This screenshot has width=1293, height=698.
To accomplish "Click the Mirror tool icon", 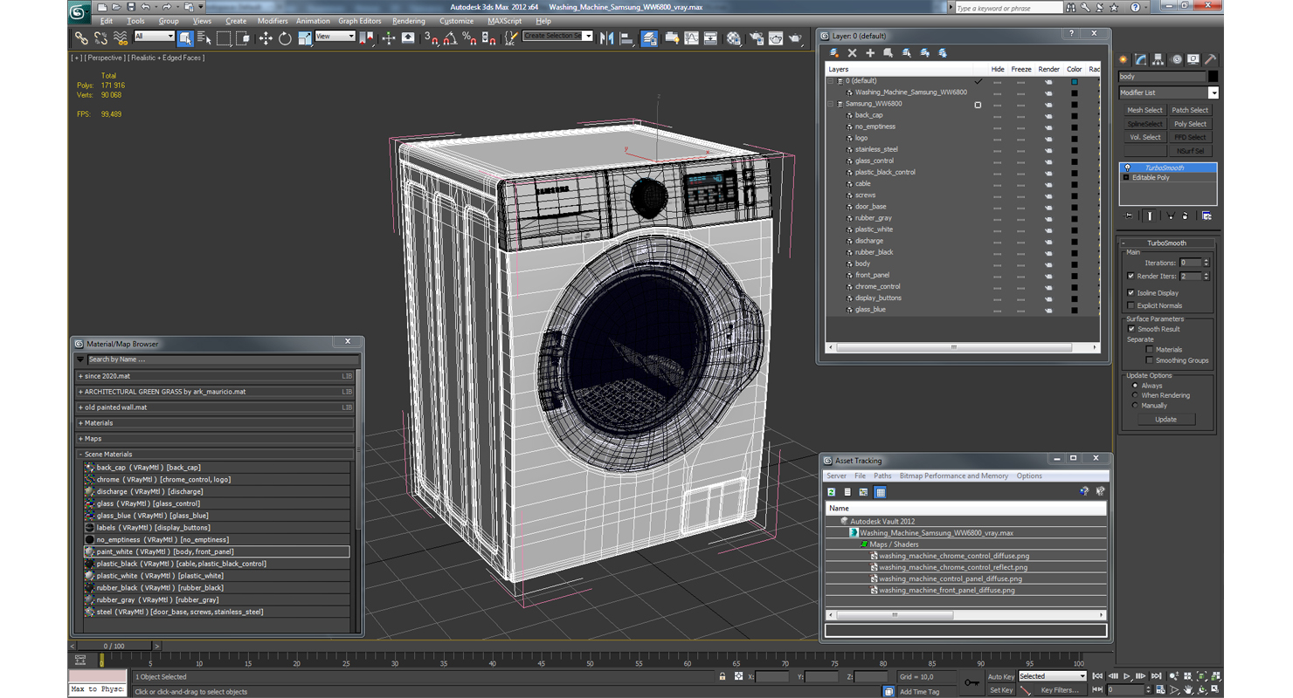I will [606, 38].
